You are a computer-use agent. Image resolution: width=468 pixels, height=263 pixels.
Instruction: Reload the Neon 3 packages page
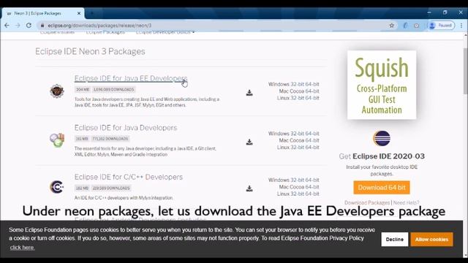[29, 26]
